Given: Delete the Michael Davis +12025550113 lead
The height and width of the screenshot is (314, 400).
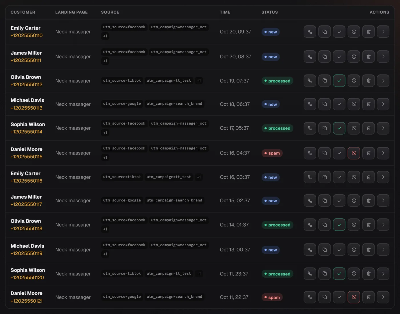Looking at the screenshot, I should click(369, 104).
